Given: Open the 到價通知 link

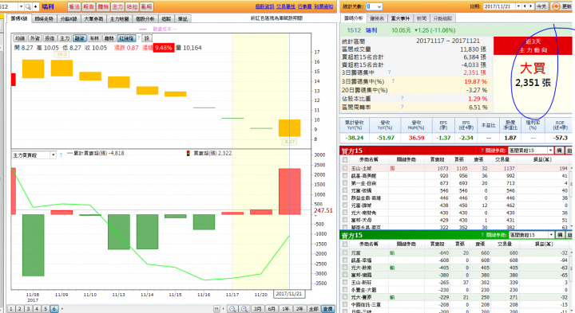Looking at the screenshot, I should point(323,6).
